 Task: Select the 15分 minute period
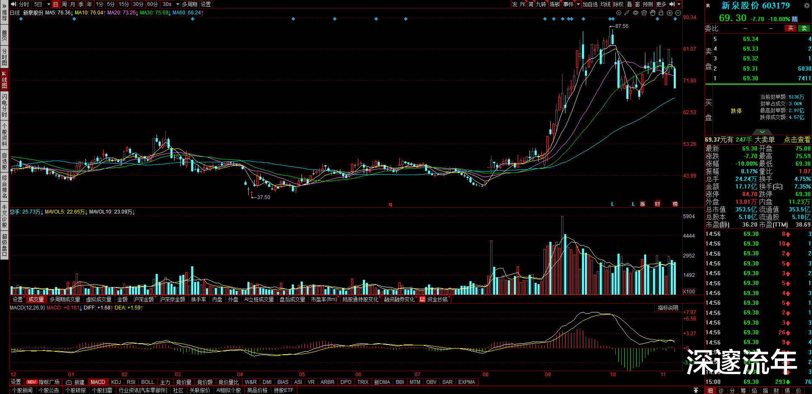[124, 4]
